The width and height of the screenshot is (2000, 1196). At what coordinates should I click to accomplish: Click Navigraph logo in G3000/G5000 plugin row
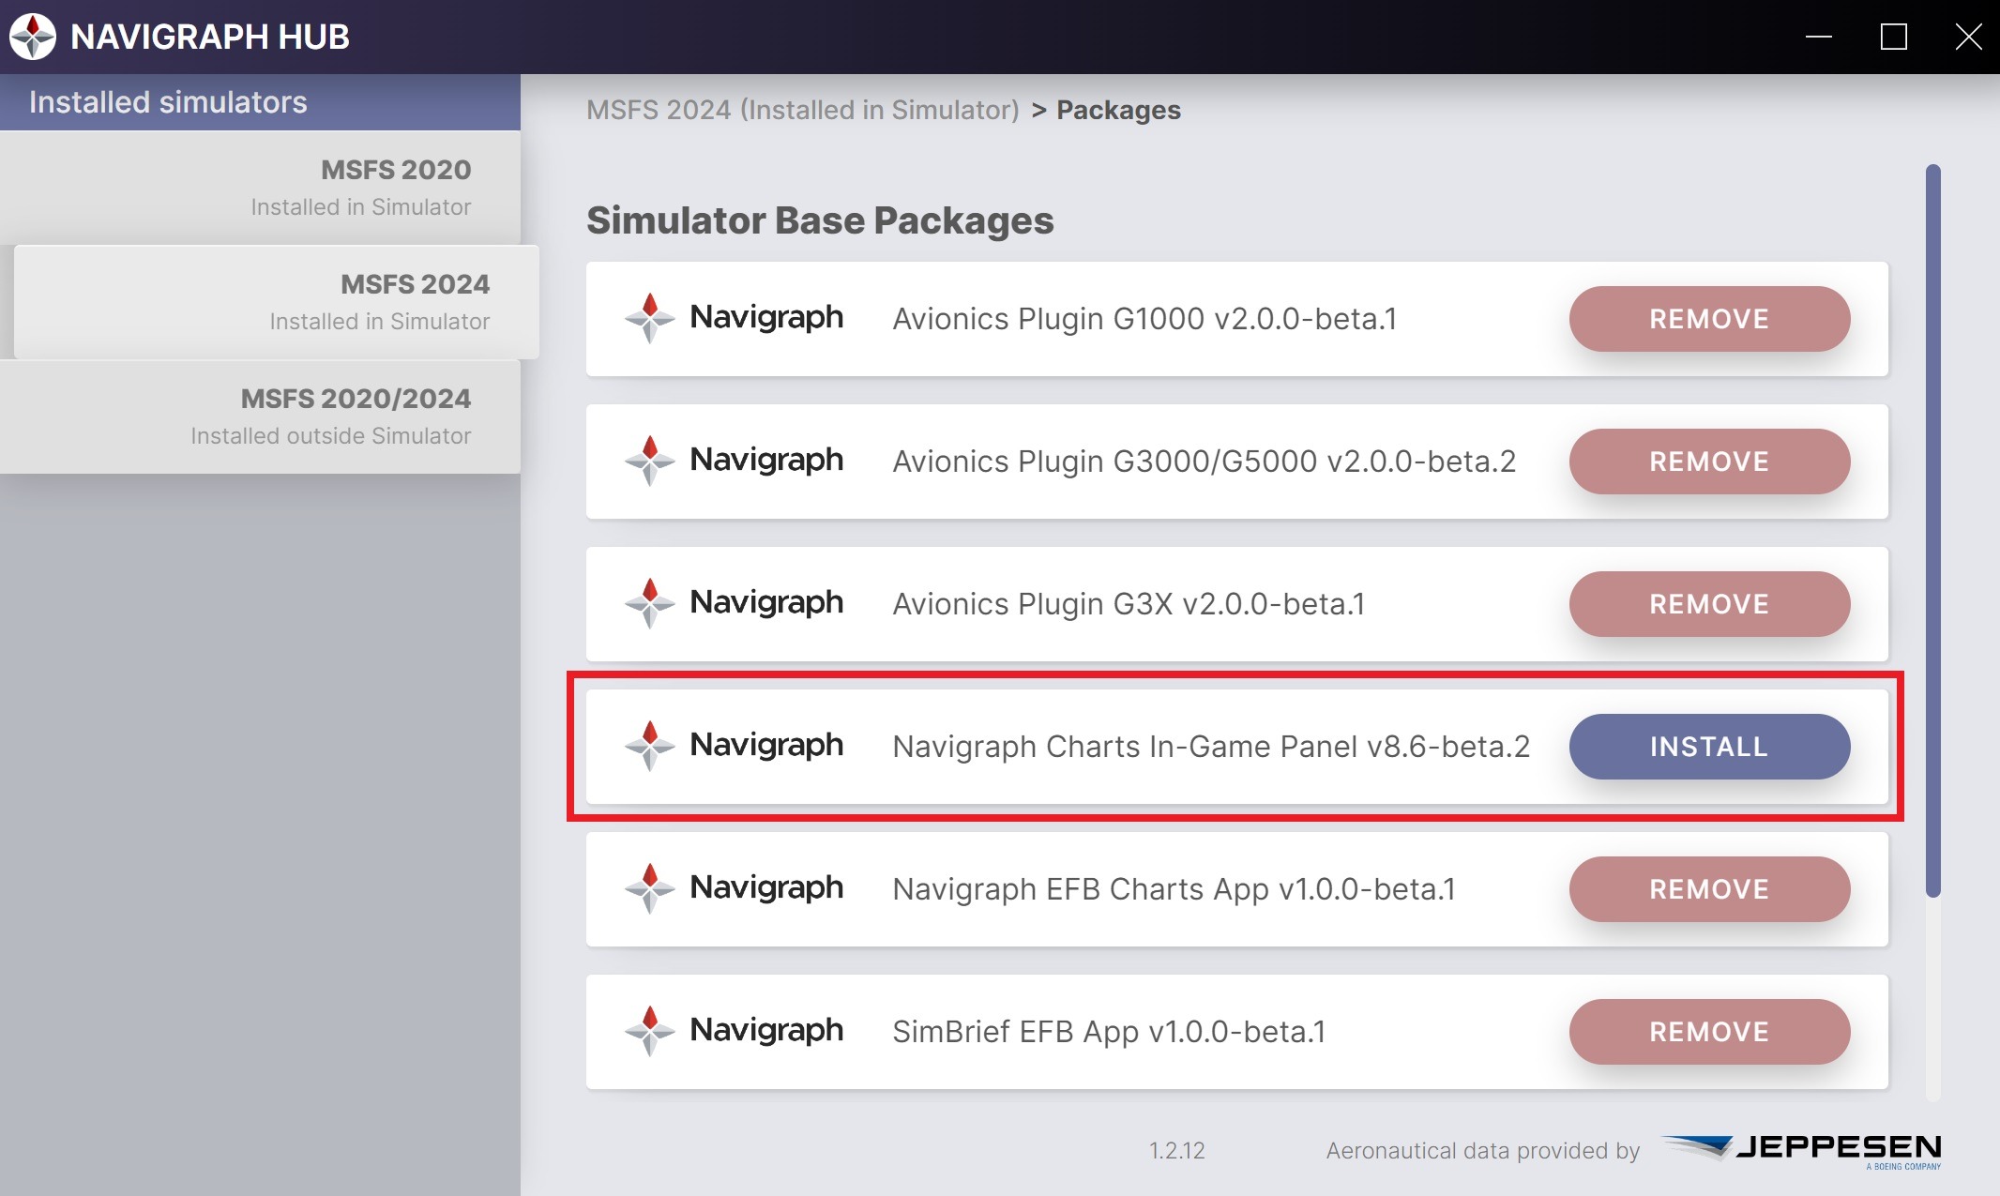[x=734, y=461]
